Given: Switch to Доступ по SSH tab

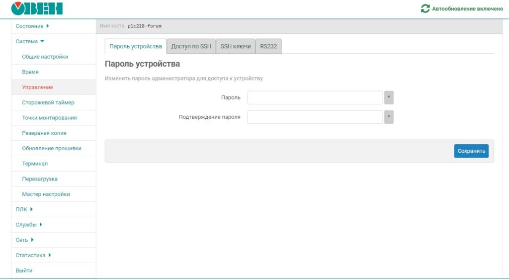Looking at the screenshot, I should pyautogui.click(x=191, y=46).
